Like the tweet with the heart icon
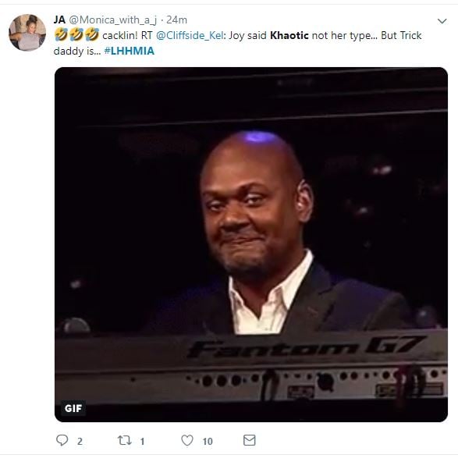Viewport: 458px width, 462px height. click(187, 440)
